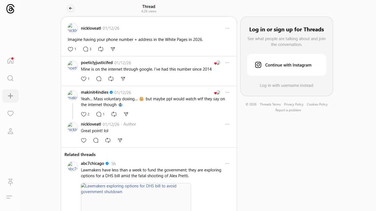The height and width of the screenshot is (211, 376).
Task: Open the Privacy Policy link
Action: pyautogui.click(x=293, y=104)
